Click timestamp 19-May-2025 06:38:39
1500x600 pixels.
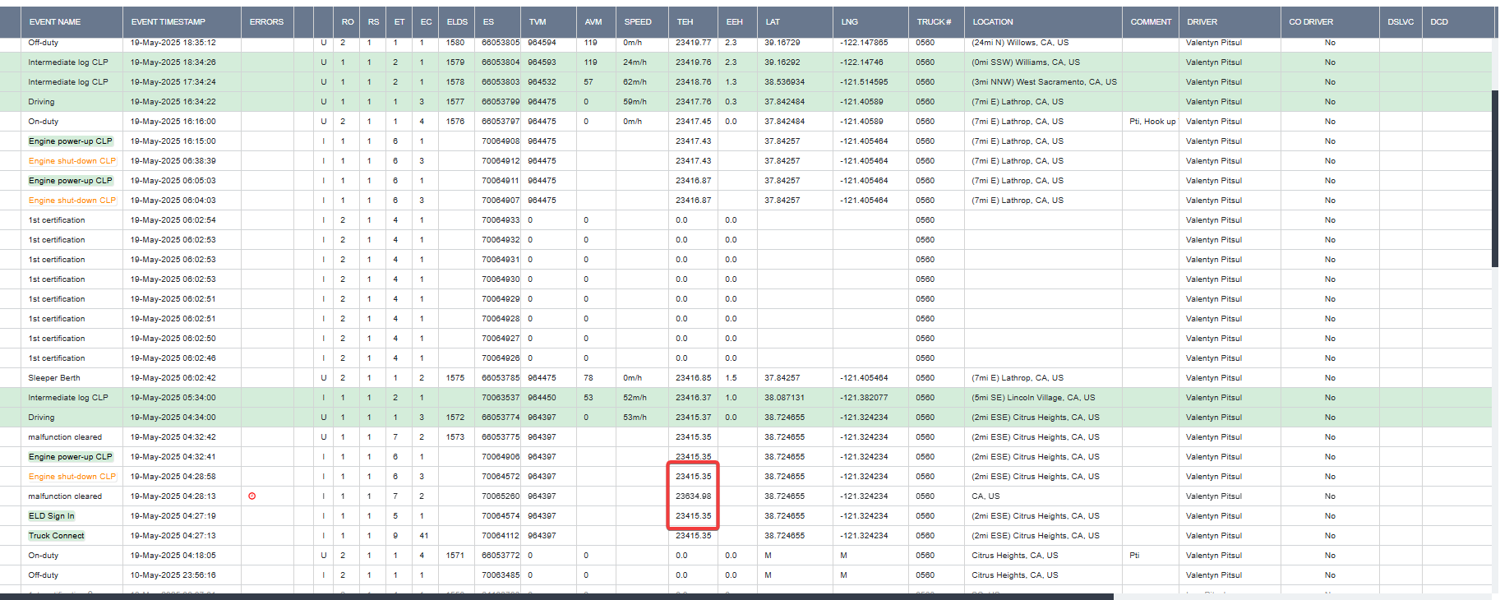173,161
